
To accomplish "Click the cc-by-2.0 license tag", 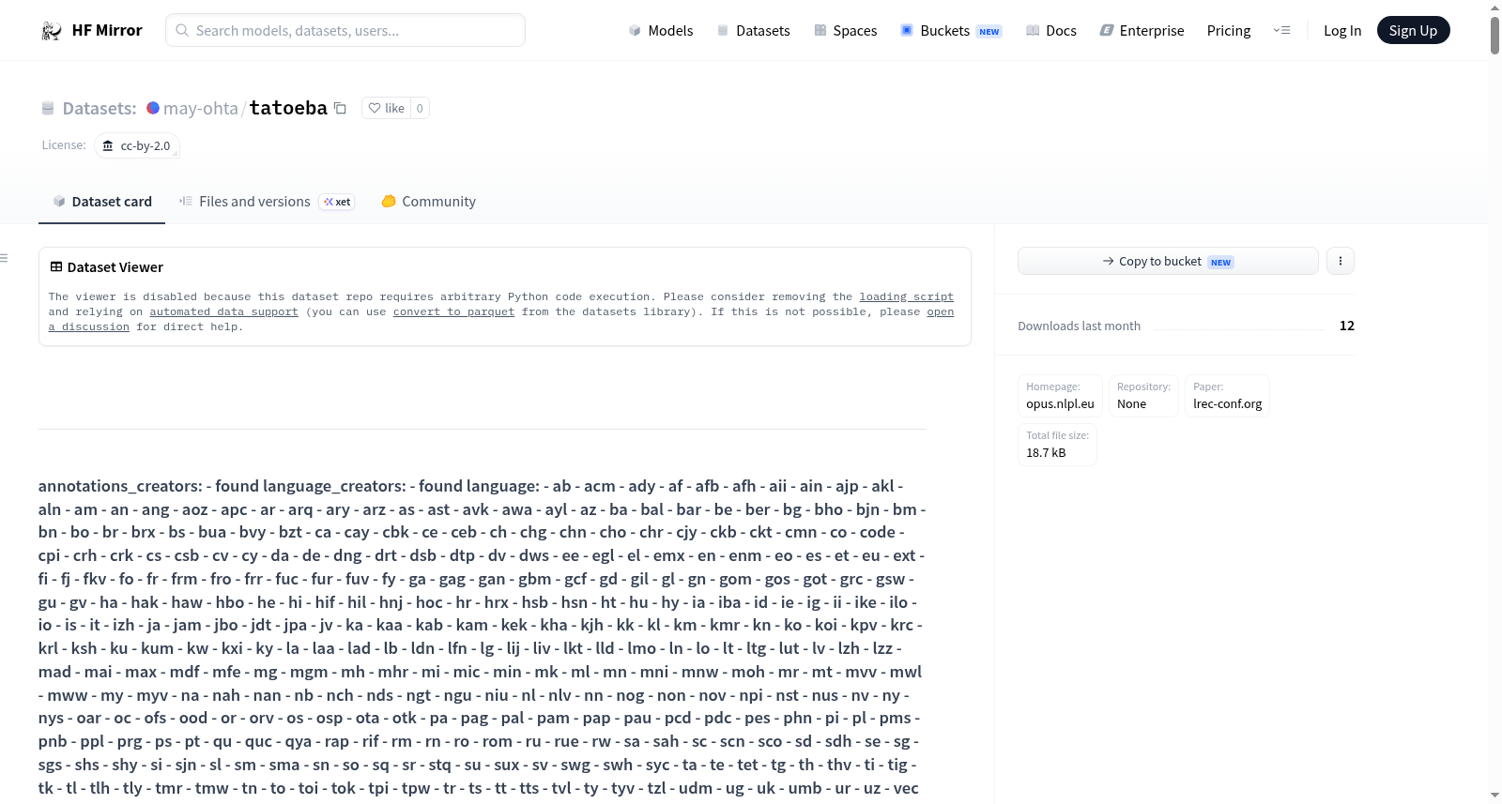I will coord(137,146).
